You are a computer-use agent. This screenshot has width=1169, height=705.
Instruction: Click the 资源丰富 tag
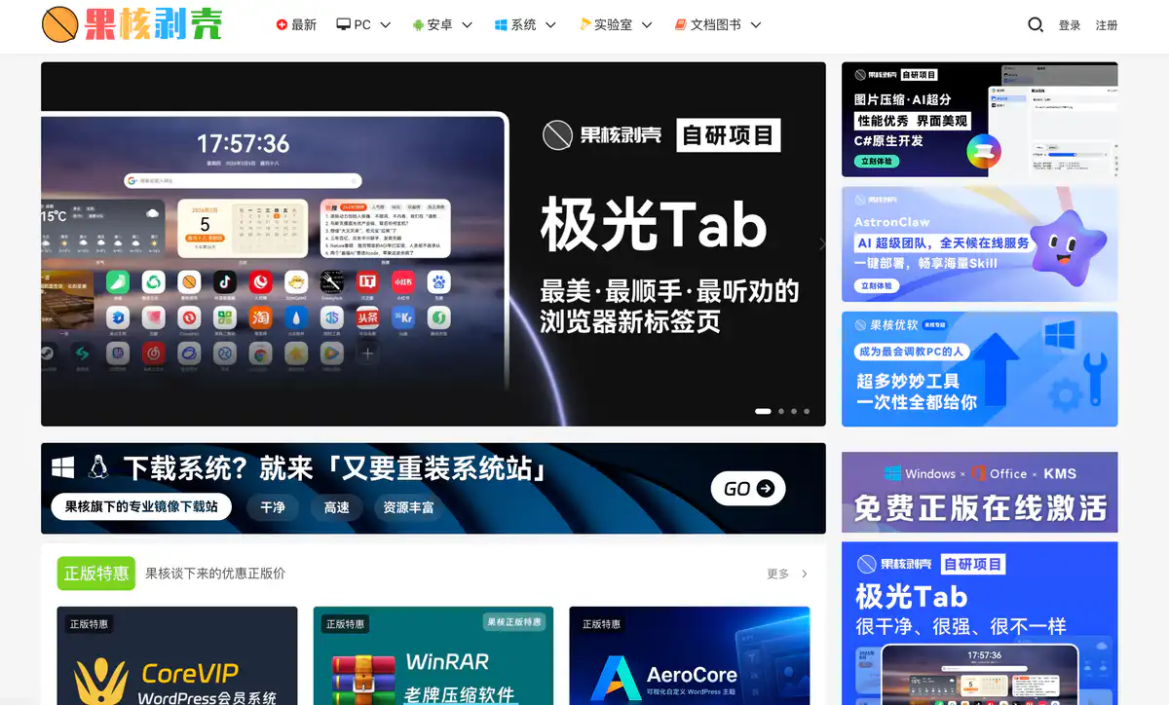coord(409,507)
